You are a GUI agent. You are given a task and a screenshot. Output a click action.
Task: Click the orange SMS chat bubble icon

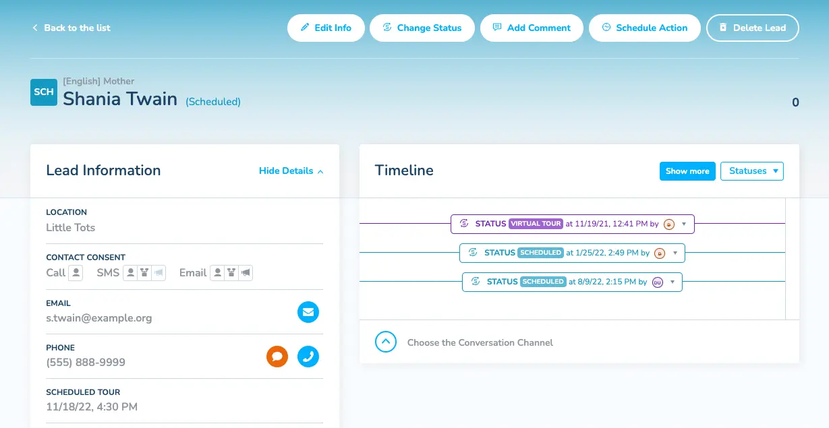(277, 357)
